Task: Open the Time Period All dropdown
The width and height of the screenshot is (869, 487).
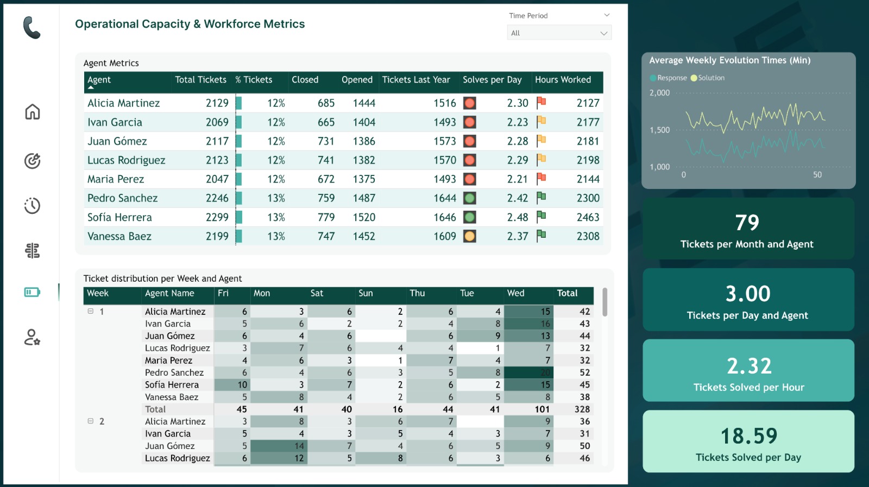Action: coord(559,33)
